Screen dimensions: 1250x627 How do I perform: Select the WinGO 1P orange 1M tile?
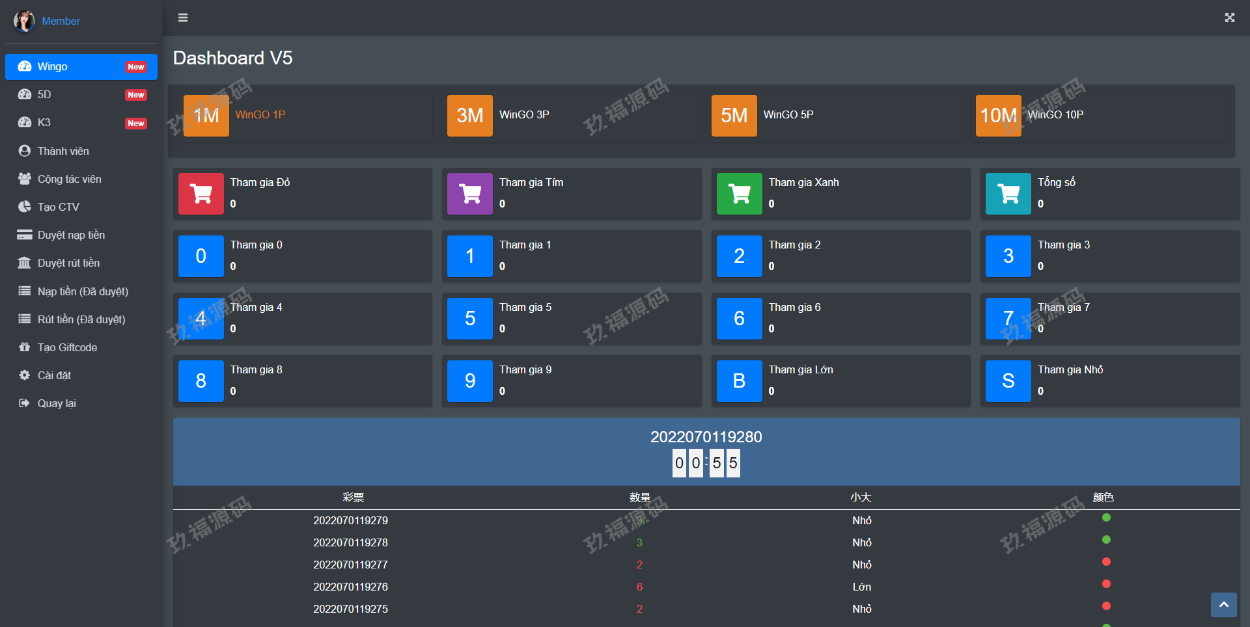point(206,116)
